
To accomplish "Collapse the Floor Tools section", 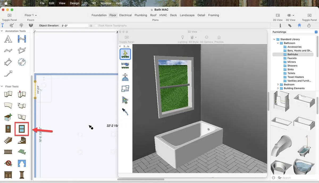I will click(x=2, y=86).
